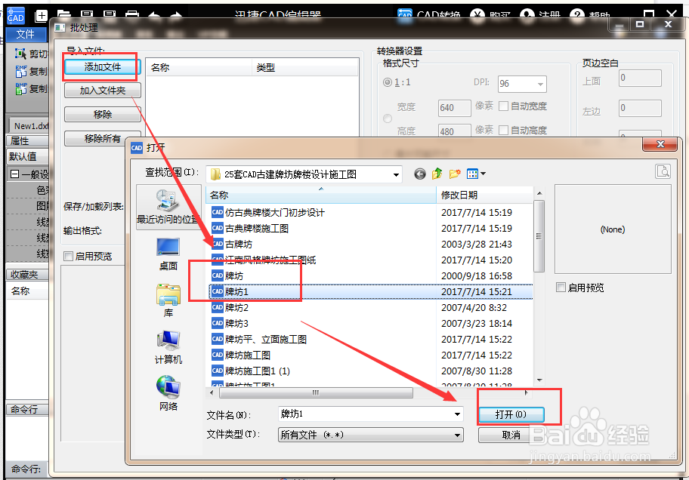Click the new folder icon in Open dialog
689x480 pixels.
click(x=453, y=174)
